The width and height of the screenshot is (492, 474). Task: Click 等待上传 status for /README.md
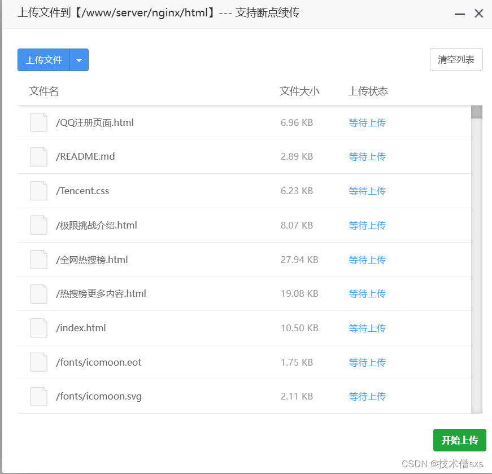[367, 156]
